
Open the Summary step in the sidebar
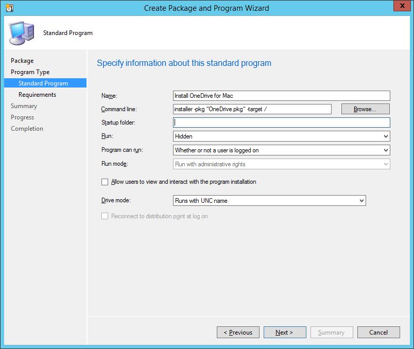click(24, 106)
